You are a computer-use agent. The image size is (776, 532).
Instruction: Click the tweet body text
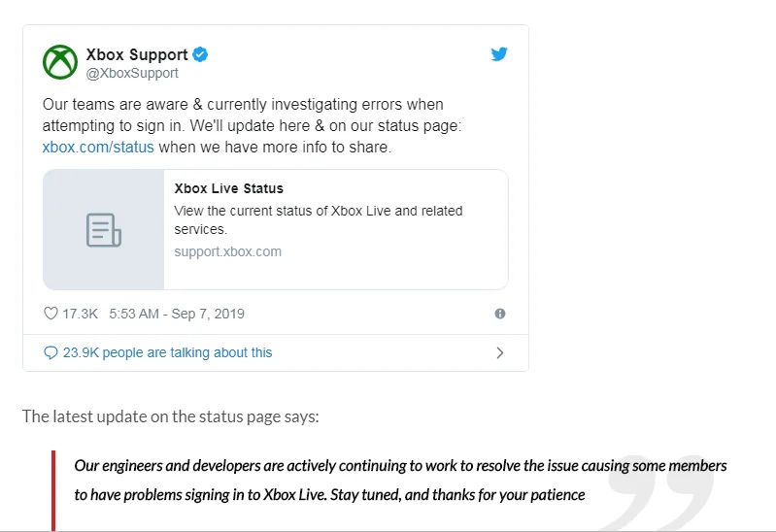252,125
